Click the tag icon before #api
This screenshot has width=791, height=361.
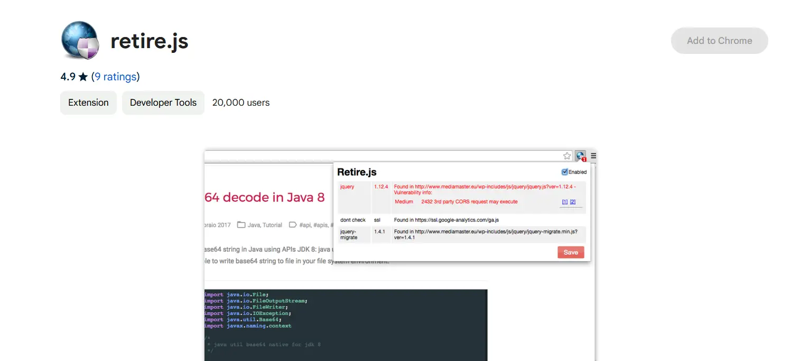[293, 225]
